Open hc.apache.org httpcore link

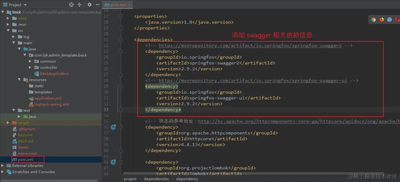tap(299, 121)
